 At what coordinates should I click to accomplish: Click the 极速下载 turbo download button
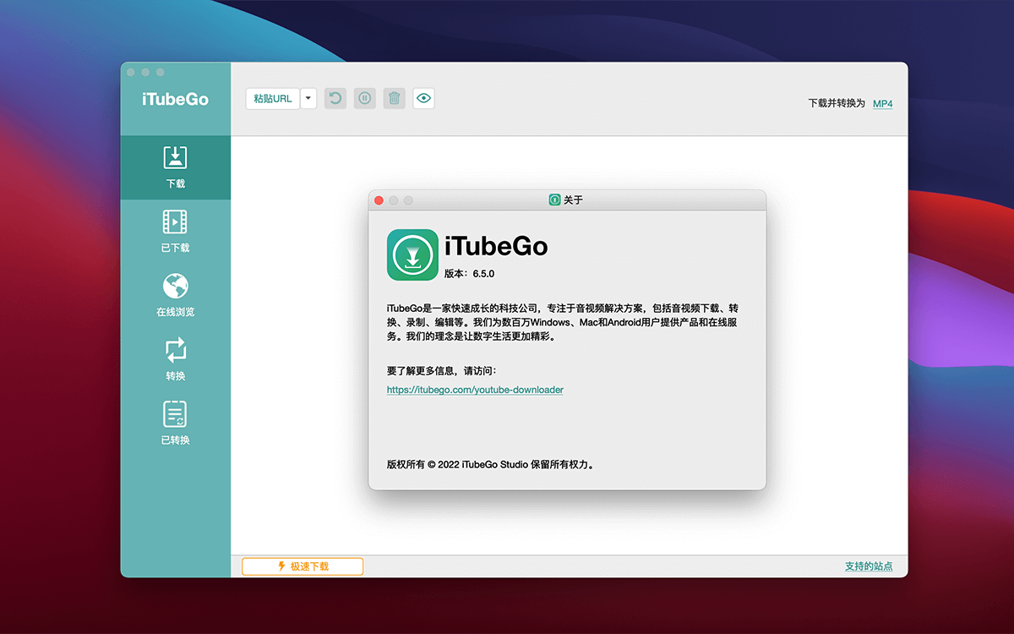point(303,566)
